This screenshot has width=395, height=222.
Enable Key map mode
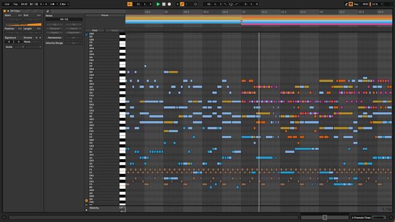(x=356, y=4)
